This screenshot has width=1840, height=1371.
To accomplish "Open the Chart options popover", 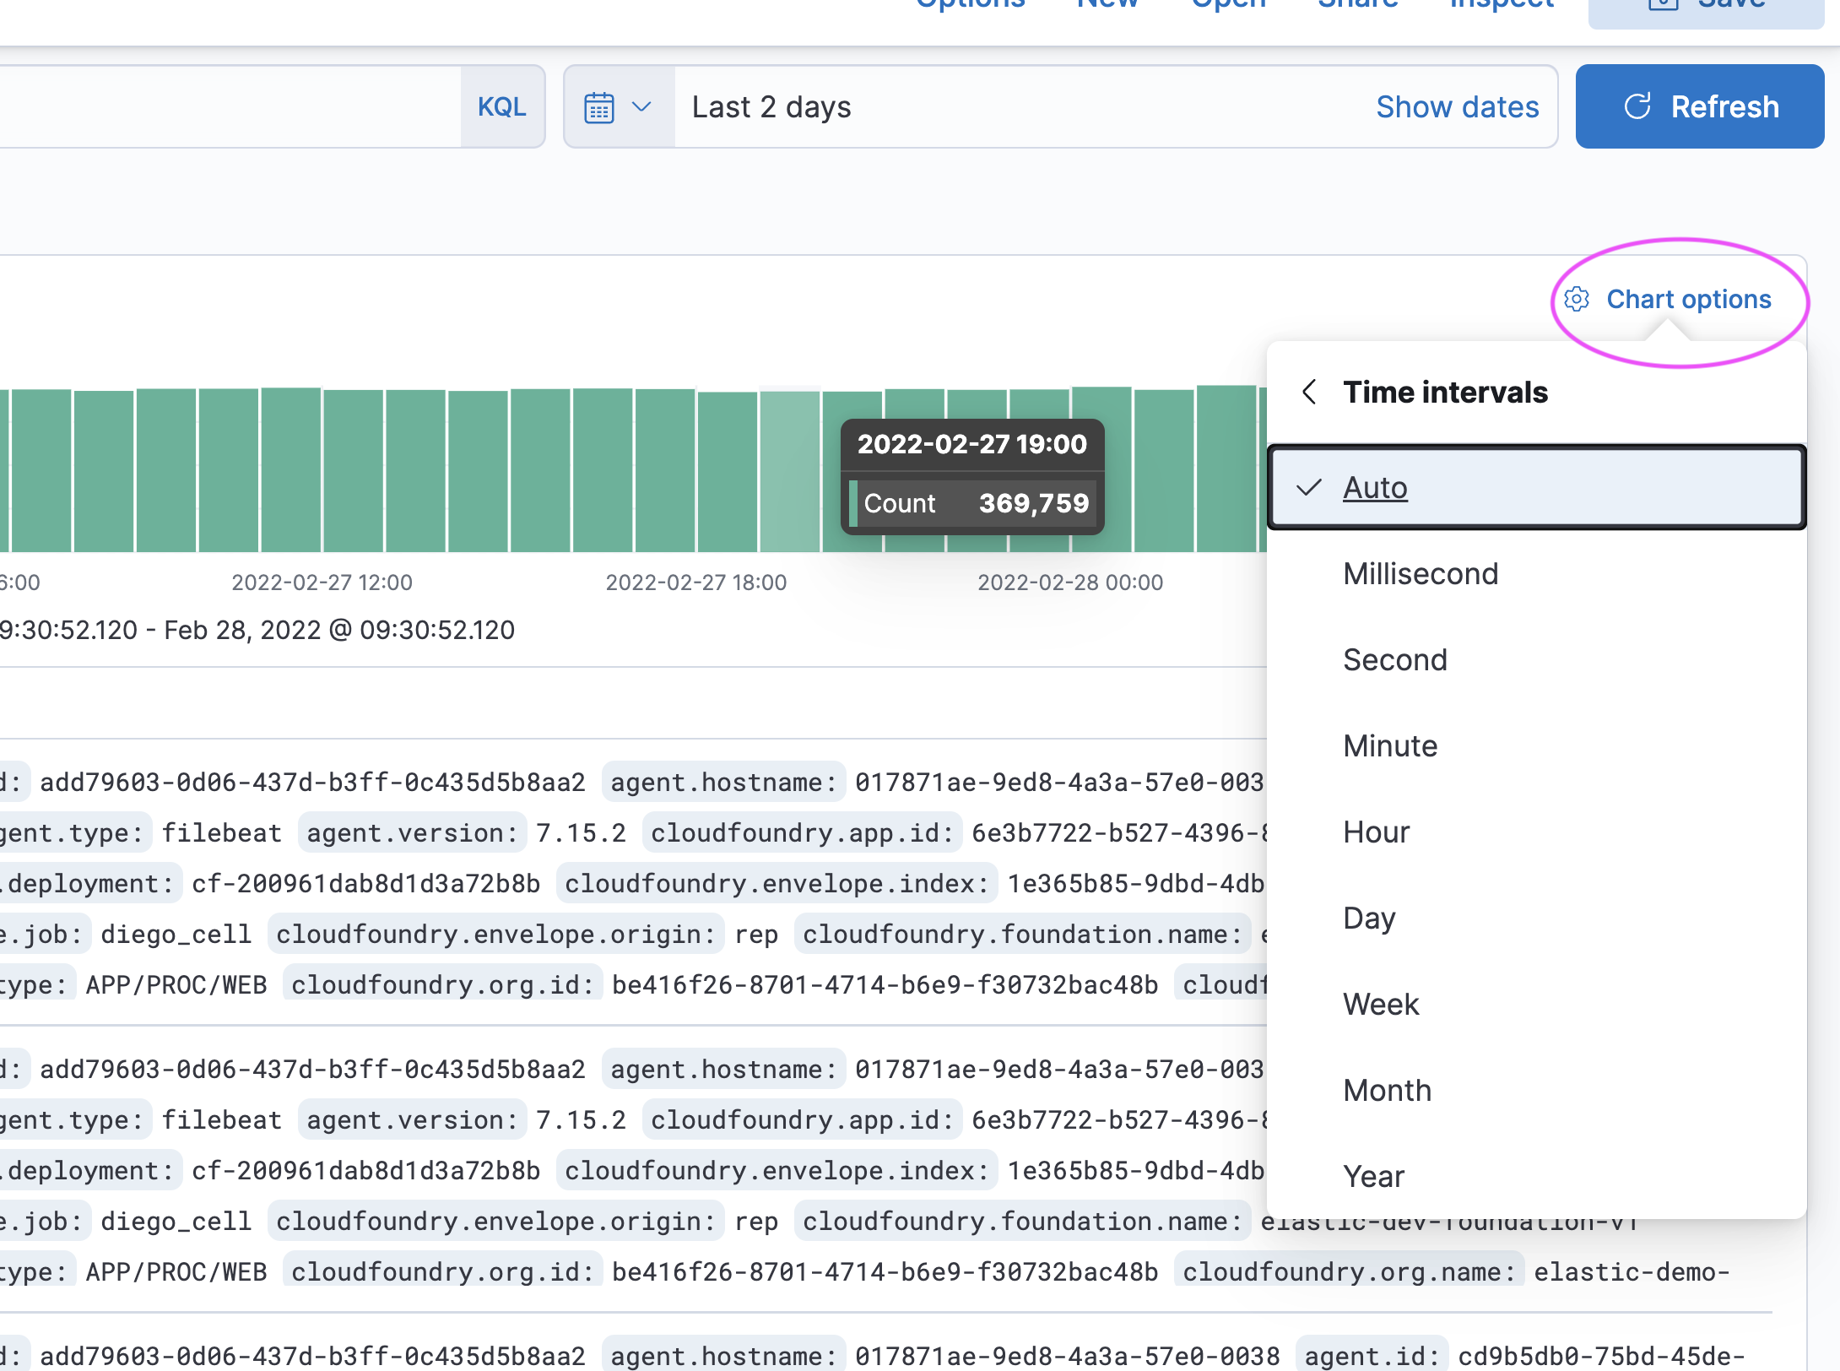I will (x=1688, y=299).
